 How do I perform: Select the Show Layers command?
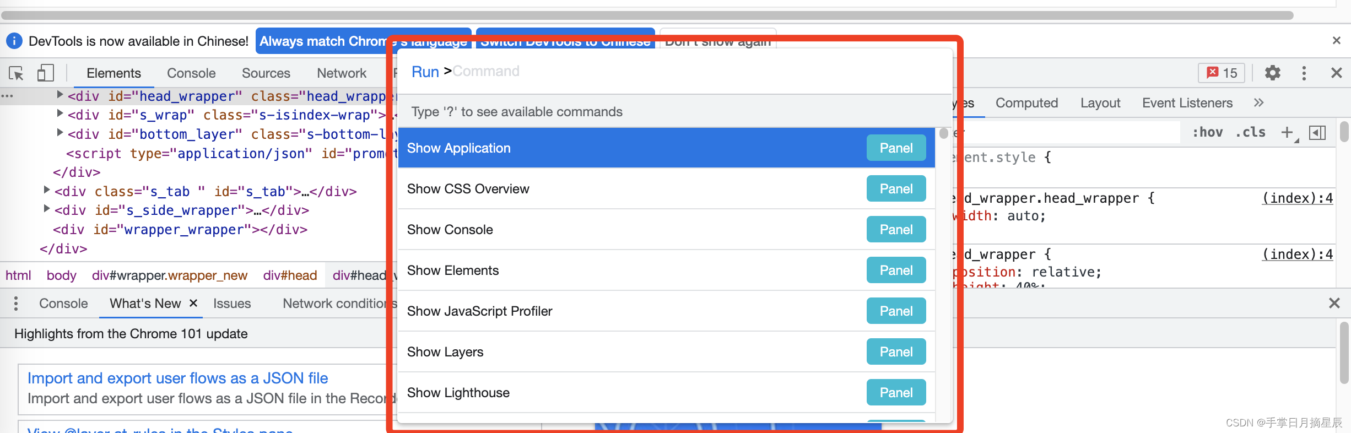tap(666, 351)
